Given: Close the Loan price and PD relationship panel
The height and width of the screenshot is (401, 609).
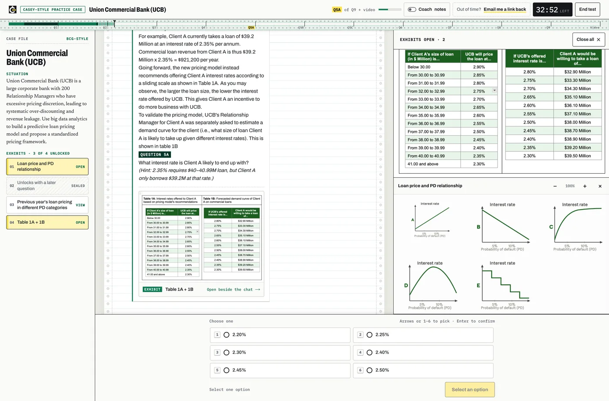Looking at the screenshot, I should [x=600, y=186].
